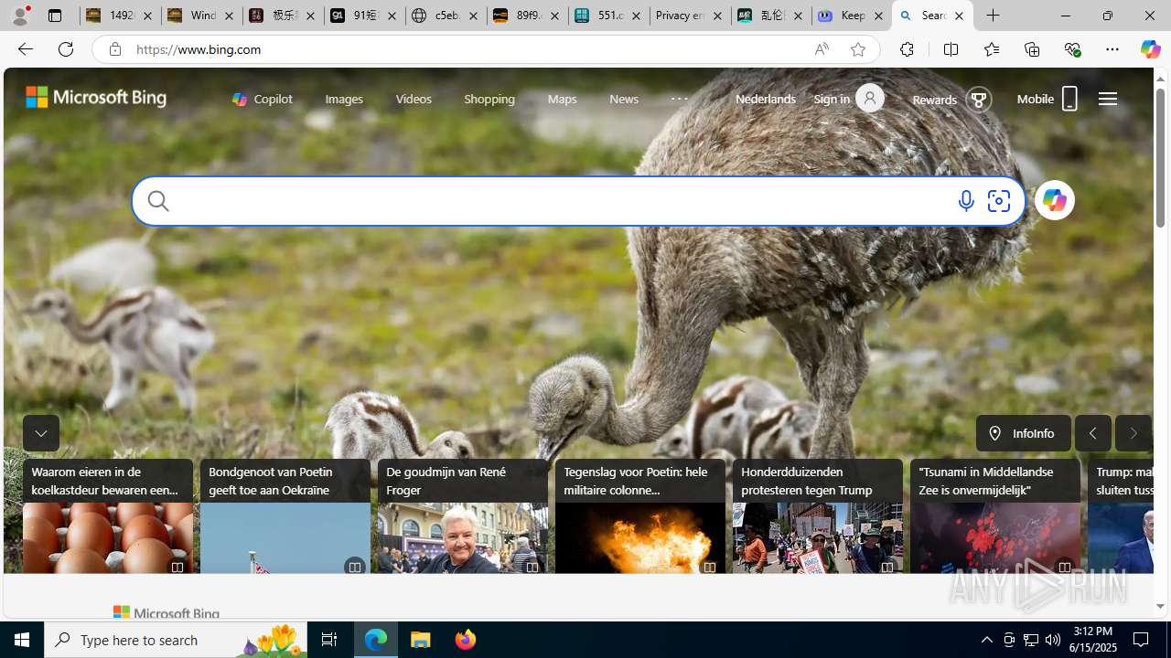Open the Bing hamburger settings menu
1171x658 pixels.
(1108, 99)
